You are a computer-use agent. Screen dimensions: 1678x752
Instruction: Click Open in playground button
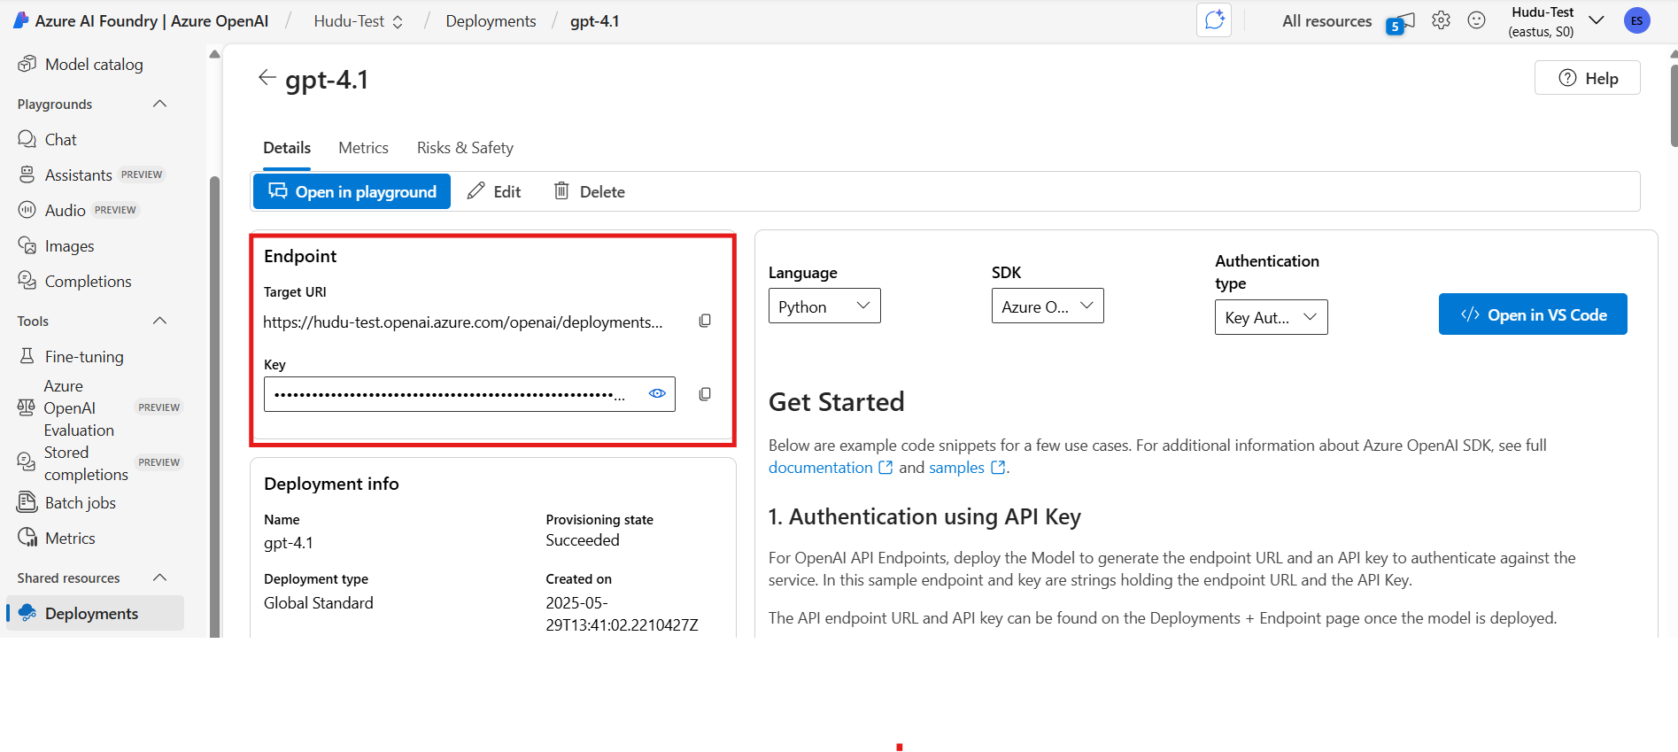point(352,191)
